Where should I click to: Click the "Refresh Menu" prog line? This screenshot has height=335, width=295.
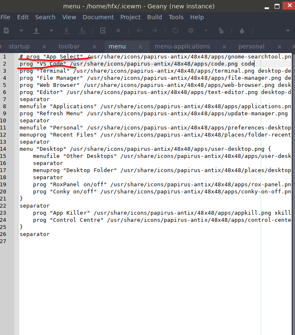[155, 114]
